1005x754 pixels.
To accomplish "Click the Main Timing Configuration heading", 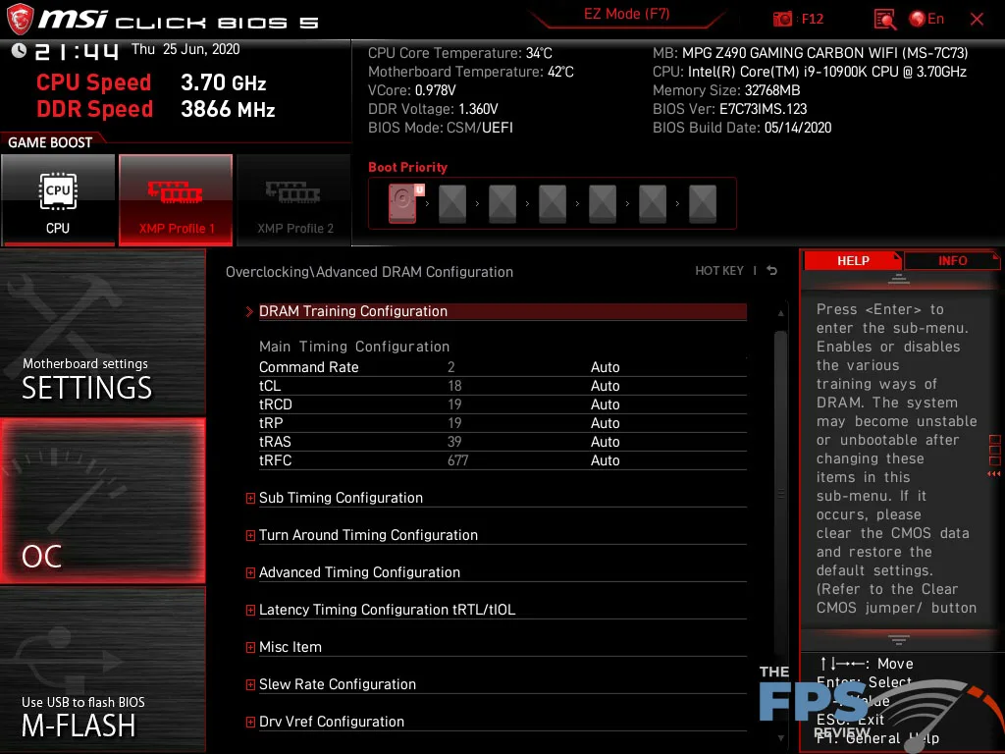I will (x=354, y=347).
